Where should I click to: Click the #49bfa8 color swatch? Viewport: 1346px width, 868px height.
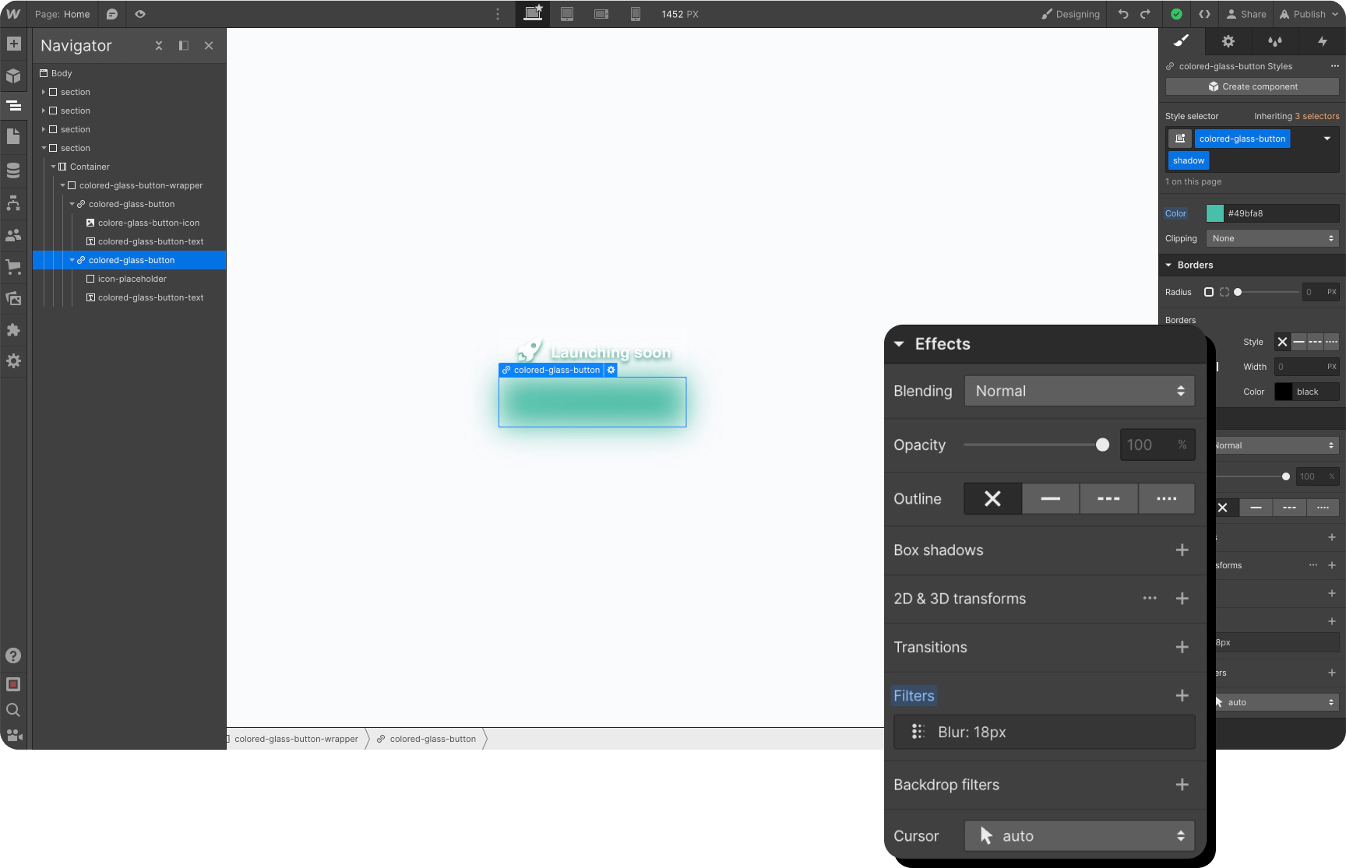tap(1215, 213)
